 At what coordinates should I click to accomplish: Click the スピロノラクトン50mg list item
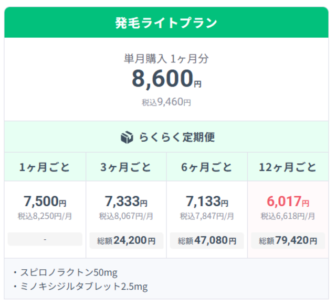pos(66,272)
